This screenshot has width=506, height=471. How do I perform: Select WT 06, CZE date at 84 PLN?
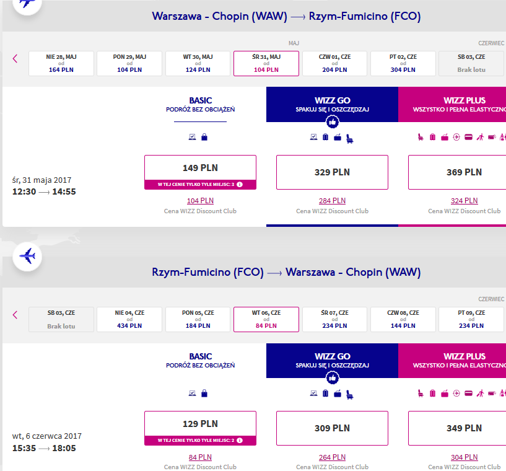pos(266,320)
